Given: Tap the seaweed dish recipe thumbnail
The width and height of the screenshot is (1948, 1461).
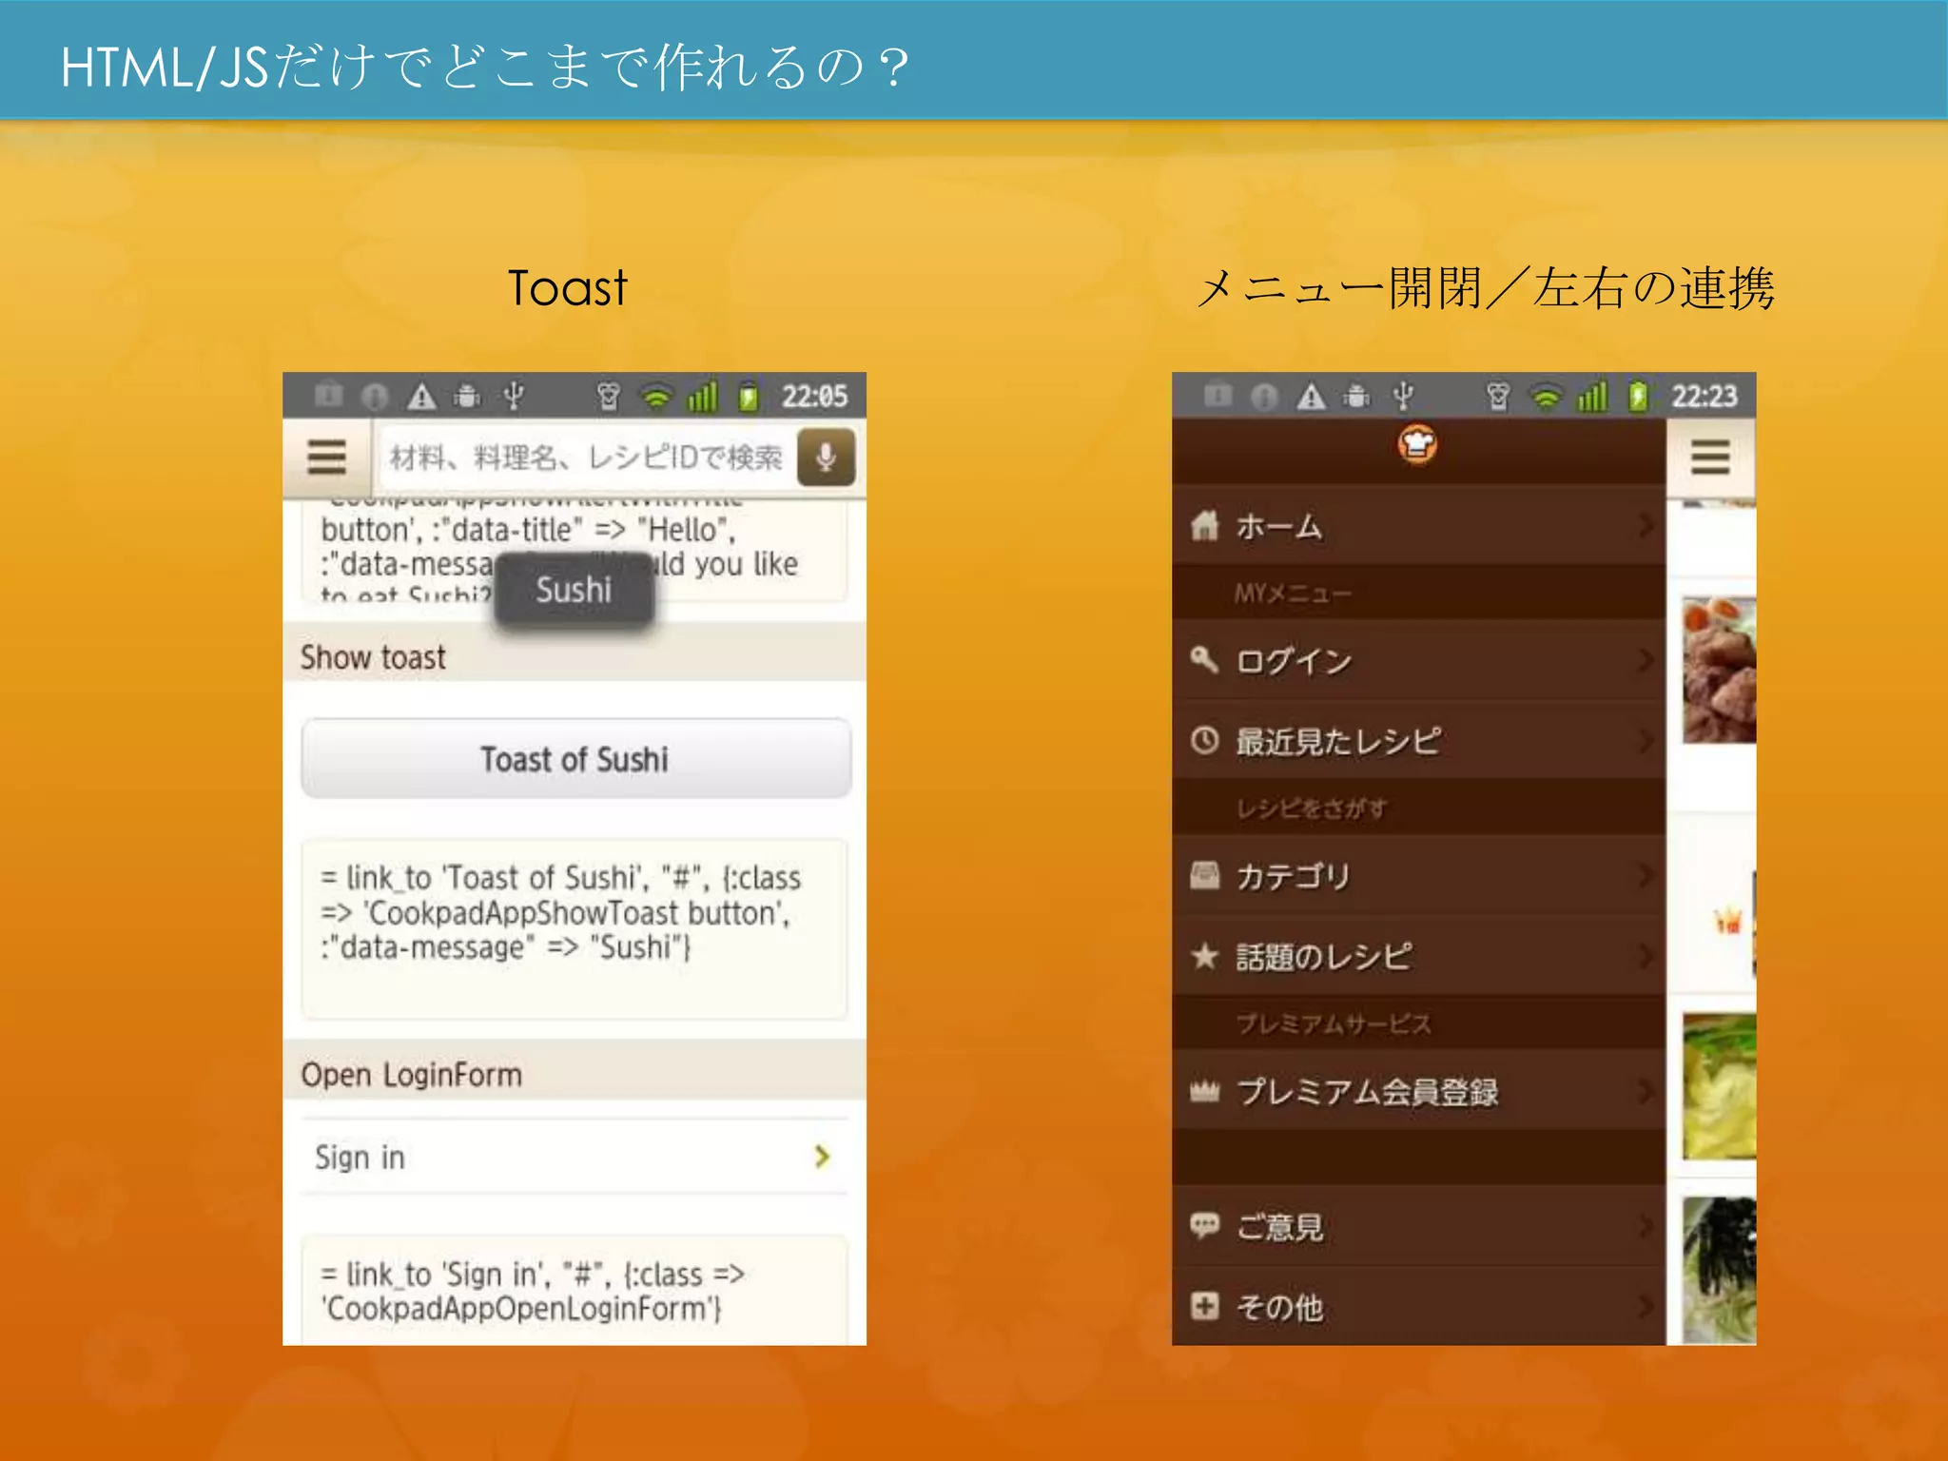Looking at the screenshot, I should (1719, 1270).
